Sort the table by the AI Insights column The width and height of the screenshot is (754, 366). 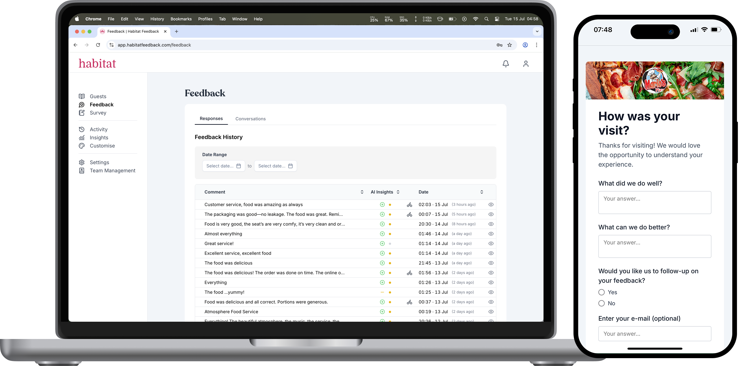click(398, 192)
